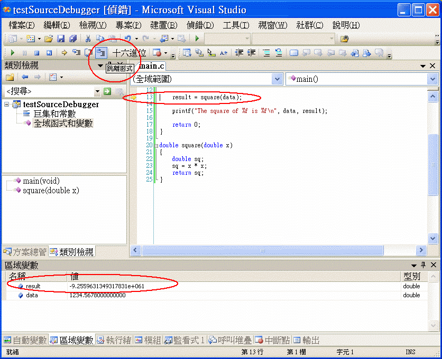The width and height of the screenshot is (442, 359).
Task: Open the 搜尋 combo box dropdown arrow
Action: click(97, 91)
